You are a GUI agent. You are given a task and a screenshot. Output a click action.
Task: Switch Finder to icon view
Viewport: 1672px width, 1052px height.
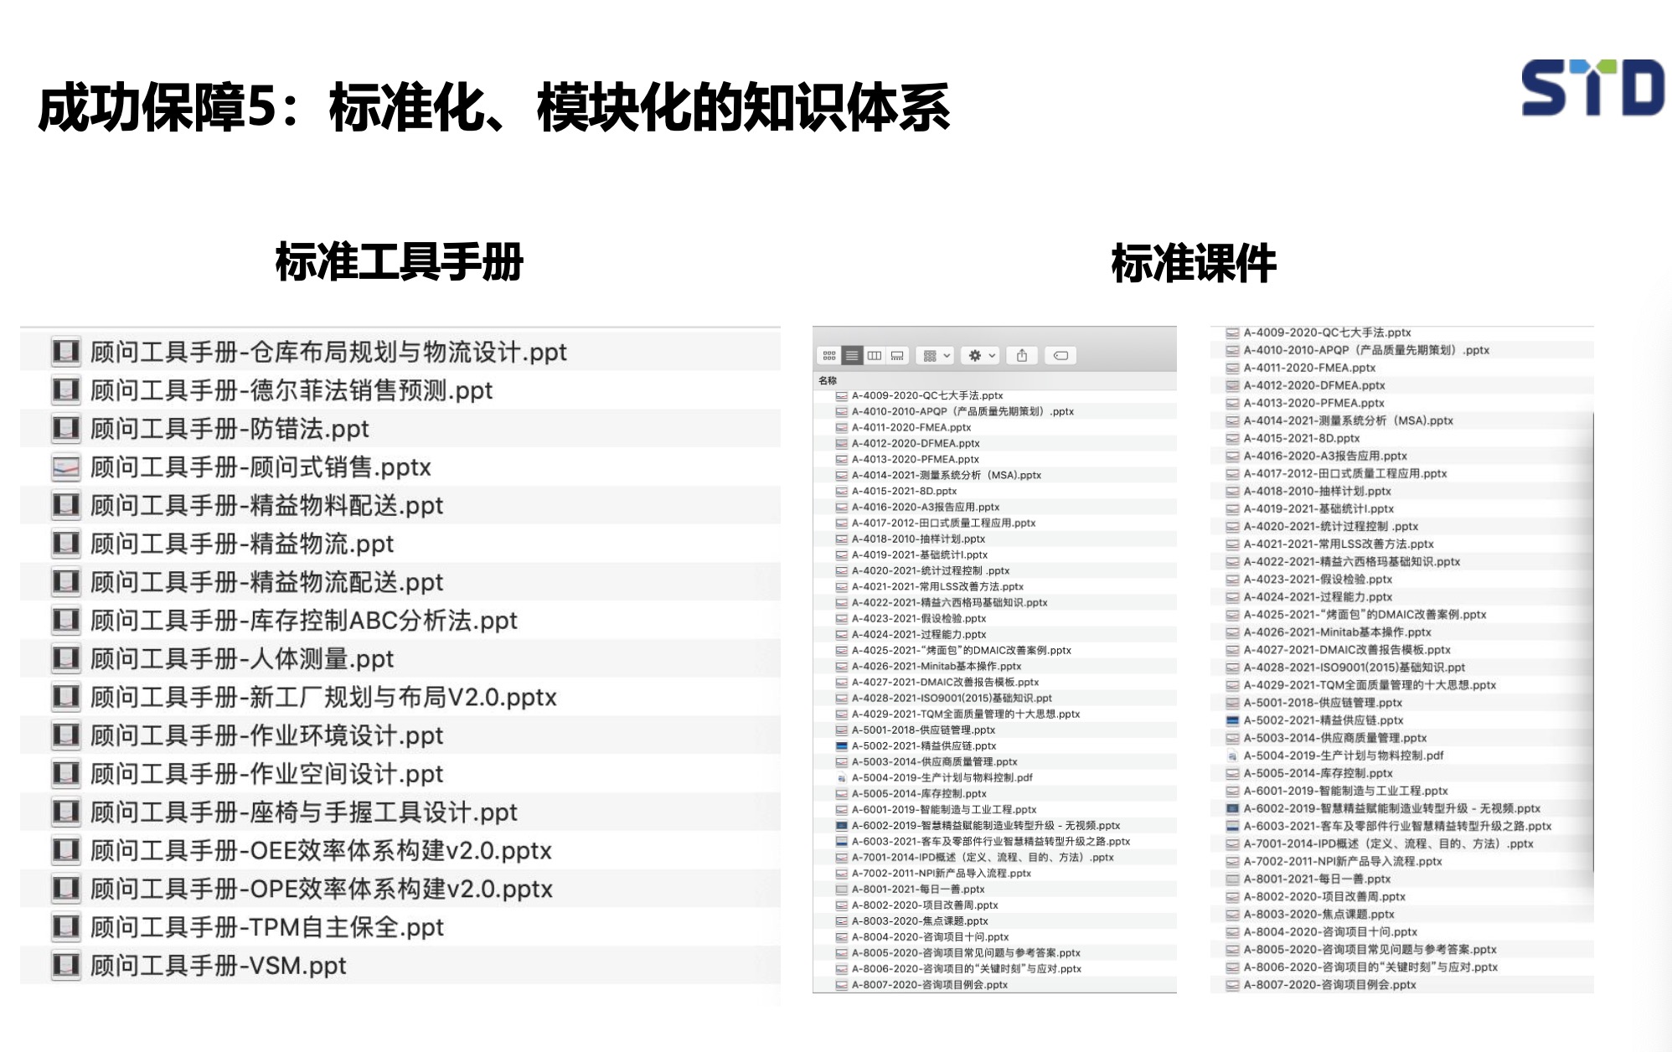point(829,356)
